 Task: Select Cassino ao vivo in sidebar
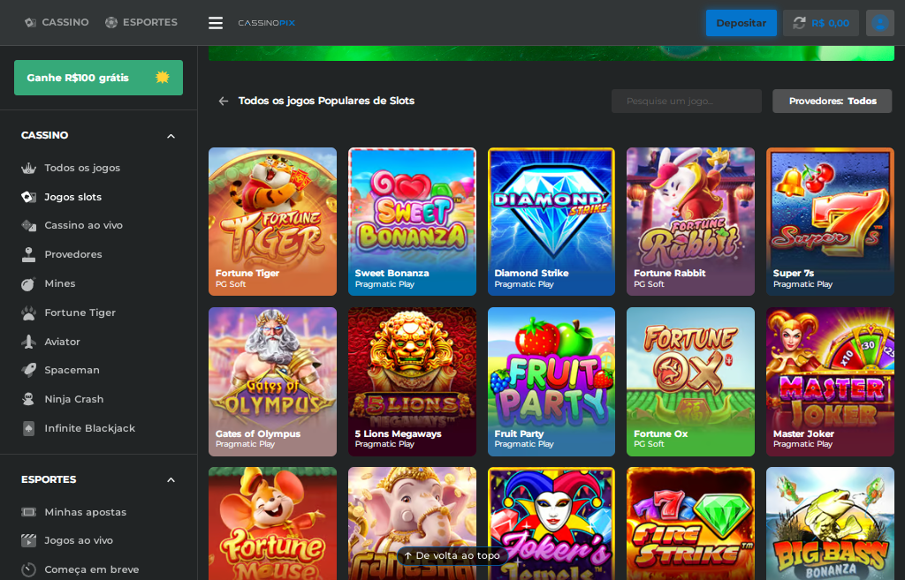[x=83, y=225]
